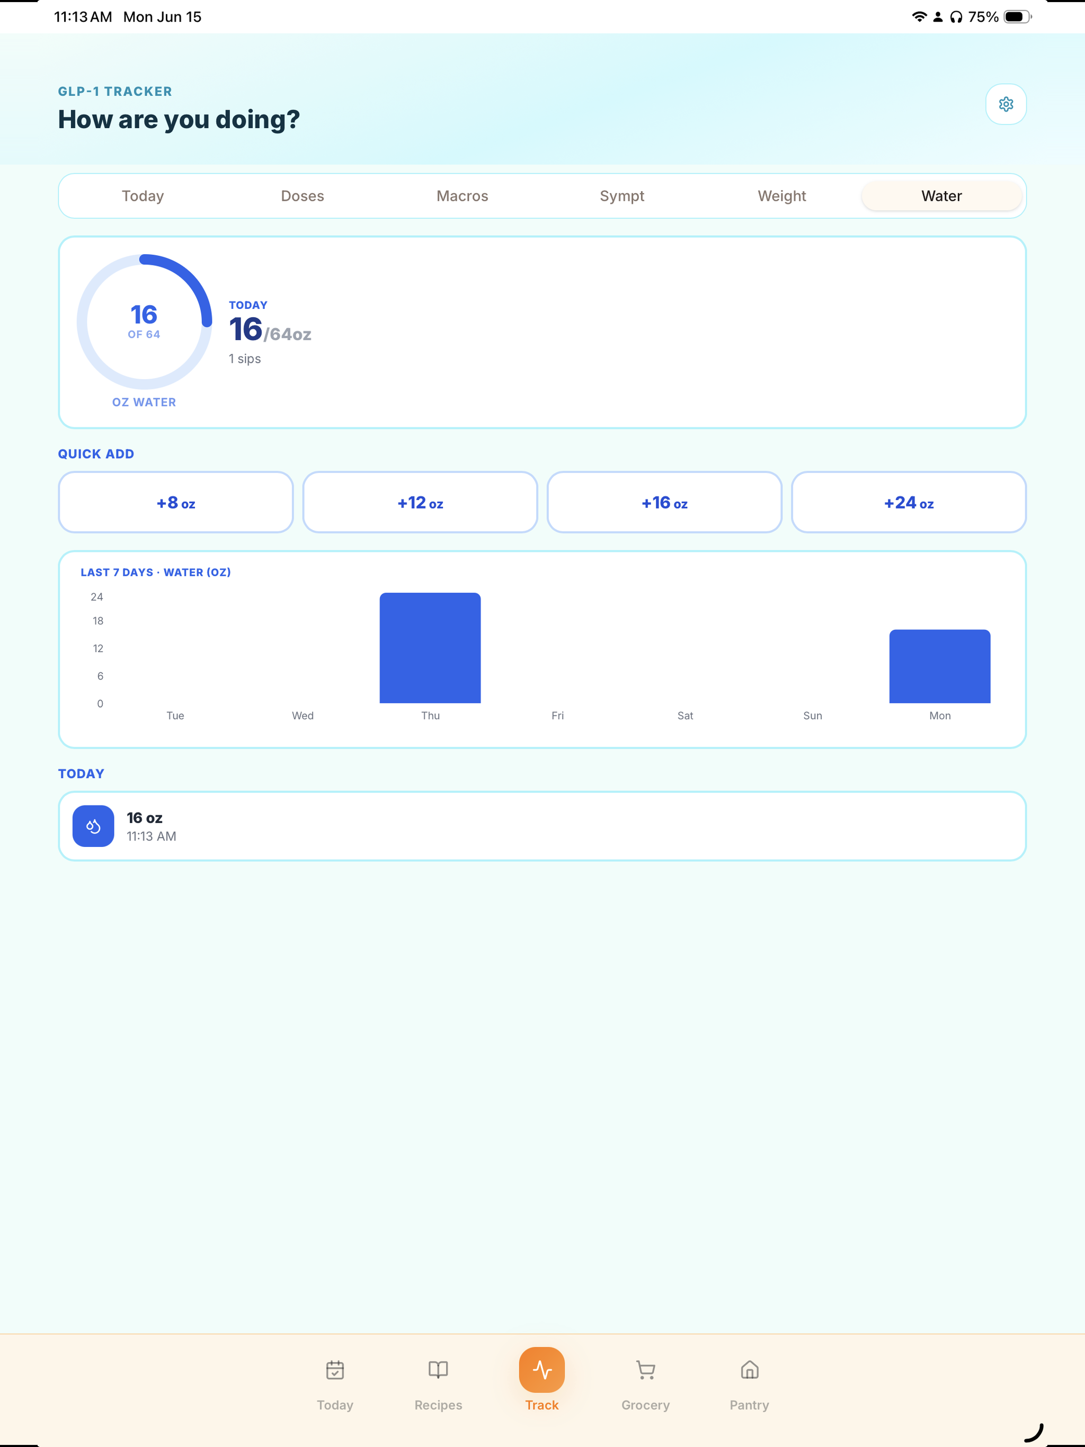Open the 16 oz 11:13 AM log entry
1085x1447 pixels.
(542, 826)
